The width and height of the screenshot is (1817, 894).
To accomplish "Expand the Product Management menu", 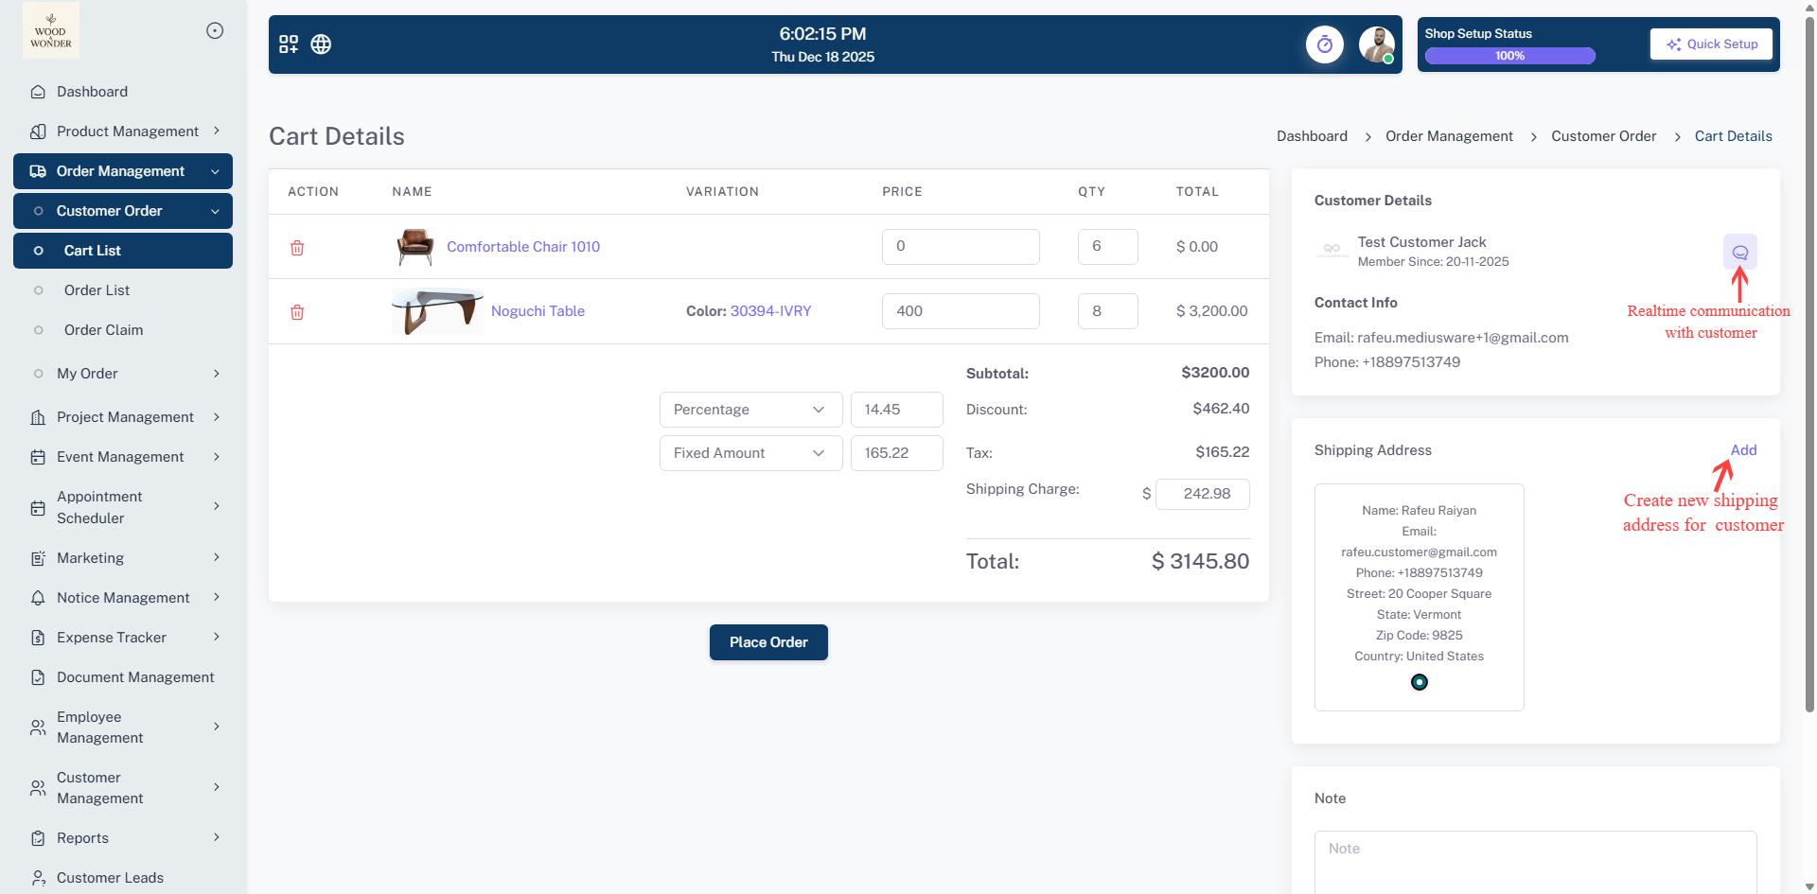I will tap(128, 131).
